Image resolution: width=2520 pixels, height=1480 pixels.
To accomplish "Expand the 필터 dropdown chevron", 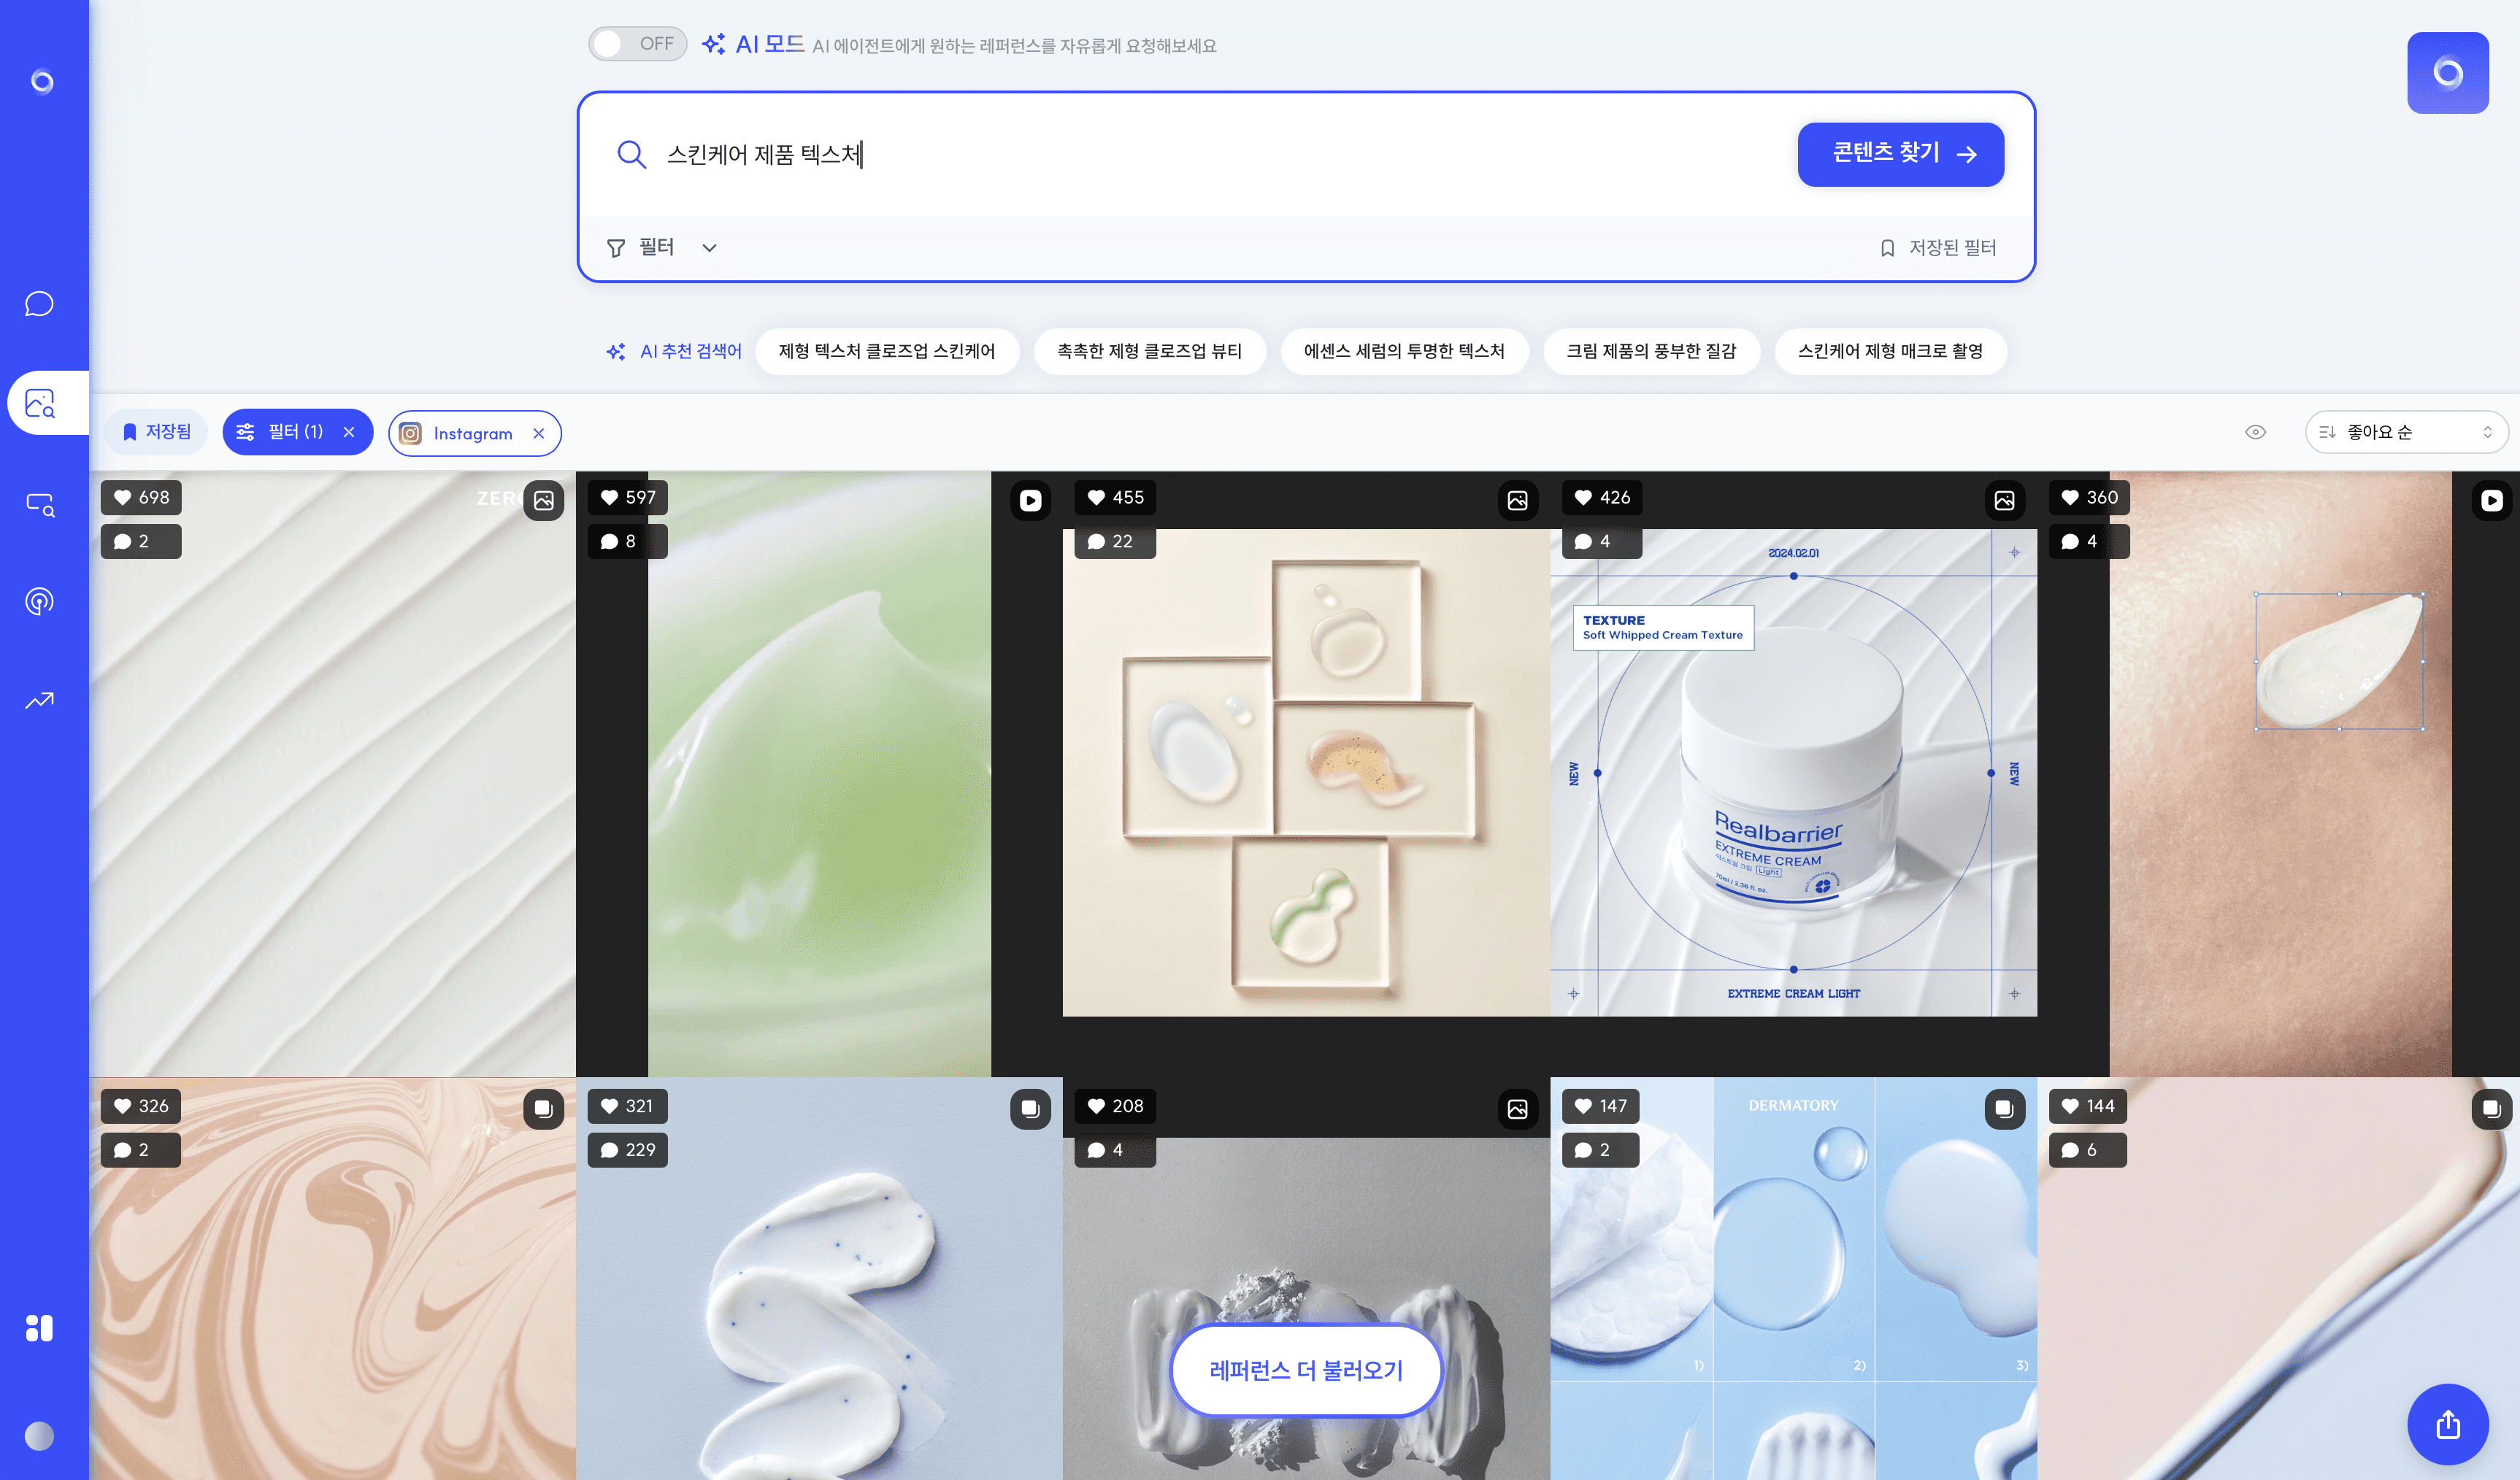I will (709, 248).
